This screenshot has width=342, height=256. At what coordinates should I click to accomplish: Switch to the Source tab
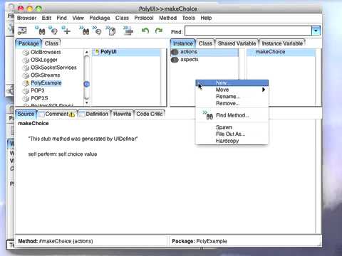26,114
